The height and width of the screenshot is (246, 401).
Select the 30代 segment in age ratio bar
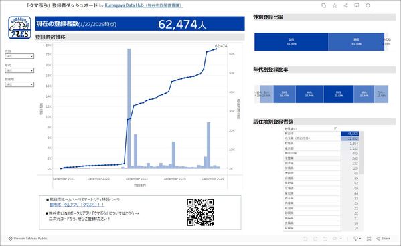(x=285, y=94)
